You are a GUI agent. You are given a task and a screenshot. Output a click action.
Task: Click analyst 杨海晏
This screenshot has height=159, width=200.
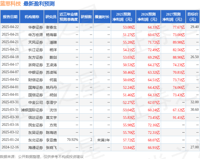[51, 35]
